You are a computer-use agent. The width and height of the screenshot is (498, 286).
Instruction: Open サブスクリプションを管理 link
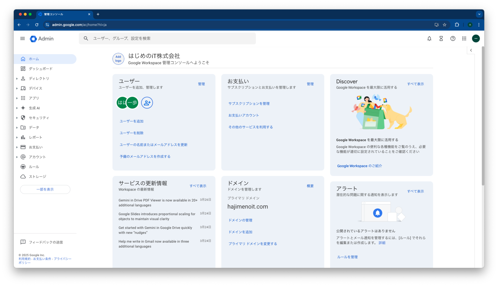click(x=249, y=103)
